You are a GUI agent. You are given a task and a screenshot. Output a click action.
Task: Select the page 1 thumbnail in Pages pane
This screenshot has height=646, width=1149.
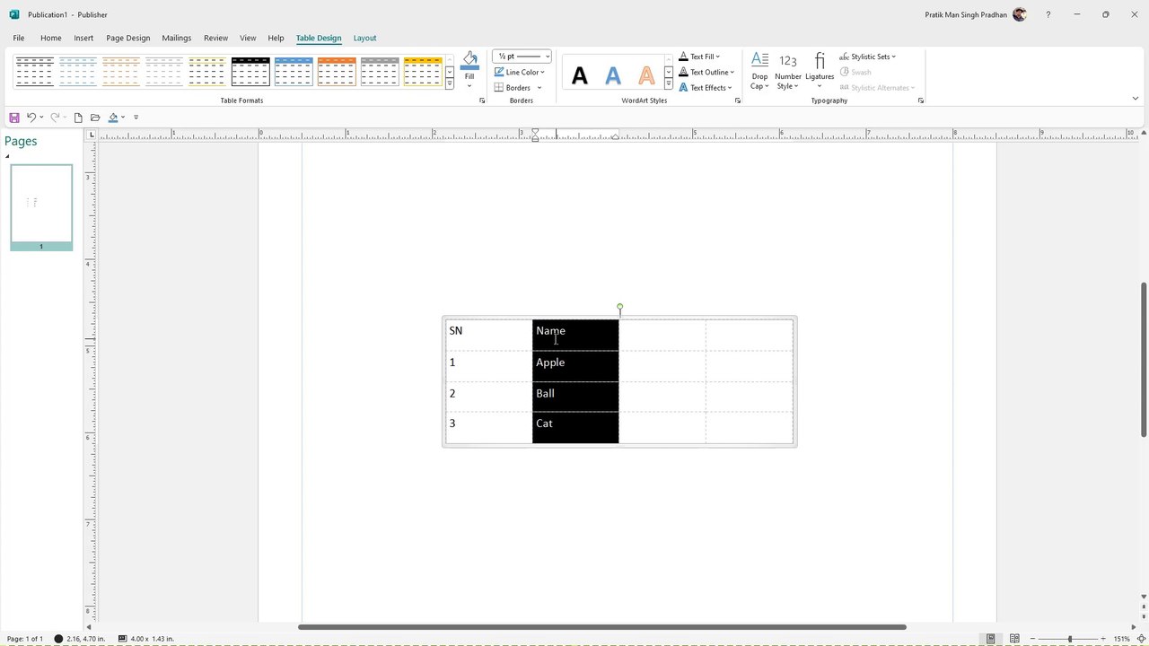coord(41,204)
